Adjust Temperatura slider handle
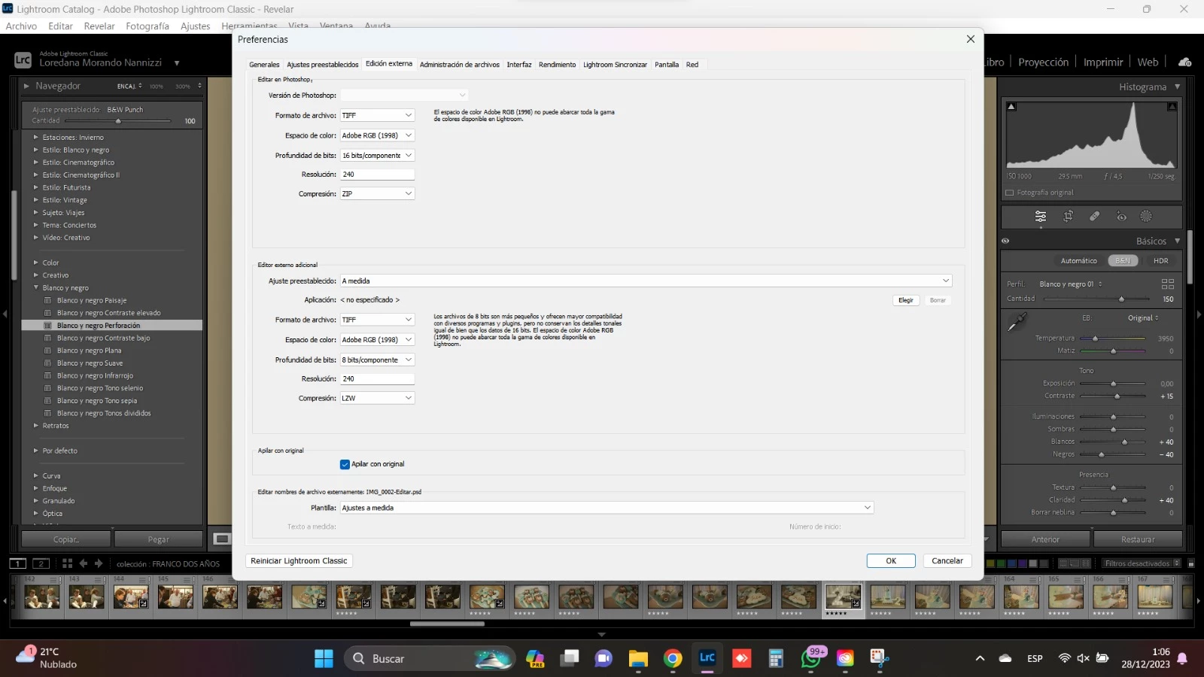Image resolution: width=1204 pixels, height=677 pixels. click(1095, 338)
